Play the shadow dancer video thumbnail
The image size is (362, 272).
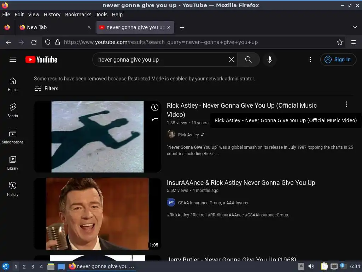coord(98,136)
